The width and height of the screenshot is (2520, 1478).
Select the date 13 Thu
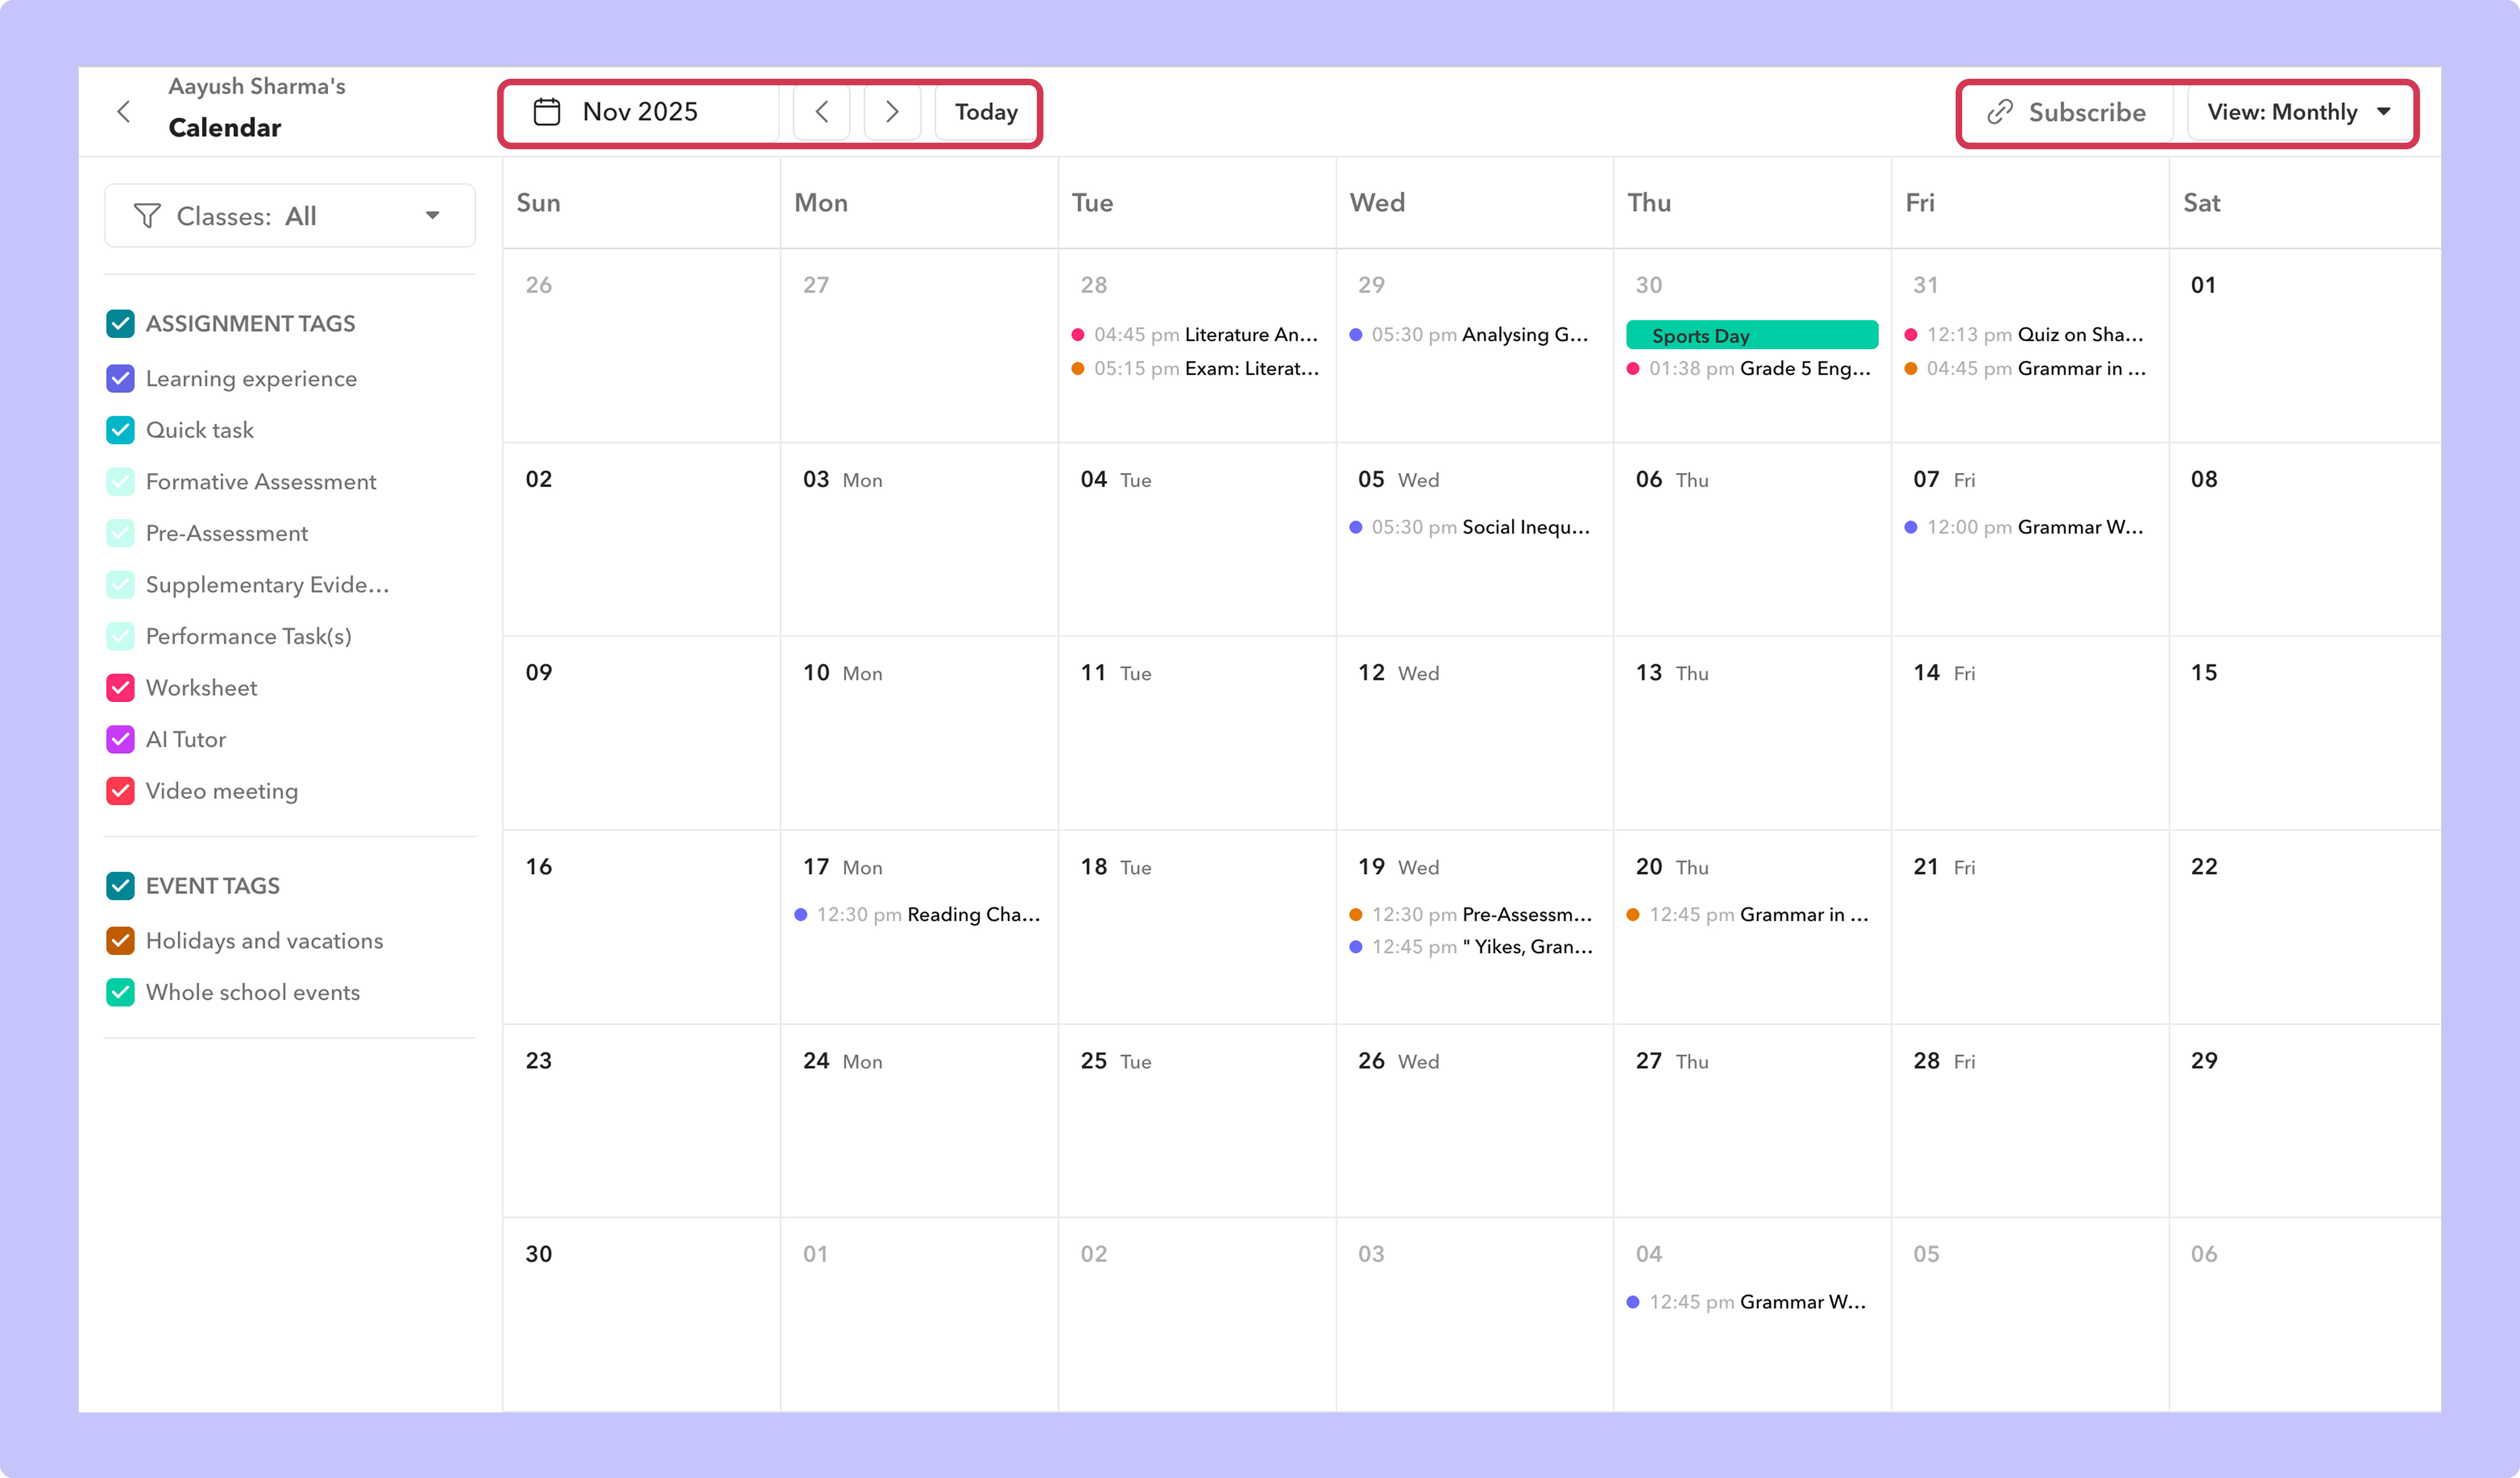point(1672,673)
